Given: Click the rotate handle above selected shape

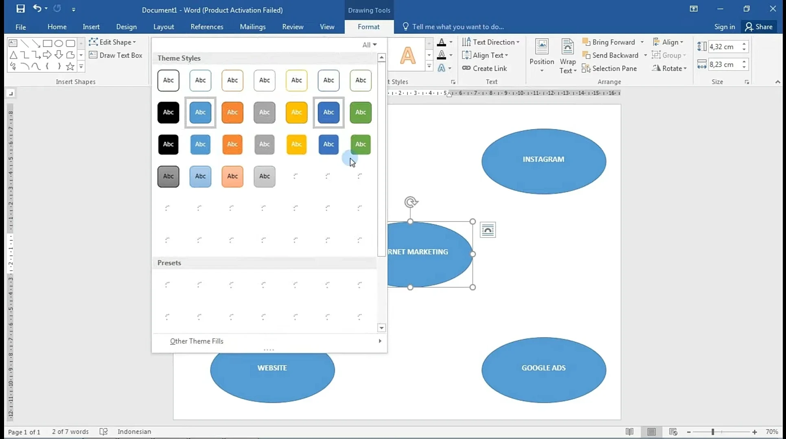Looking at the screenshot, I should 411,202.
